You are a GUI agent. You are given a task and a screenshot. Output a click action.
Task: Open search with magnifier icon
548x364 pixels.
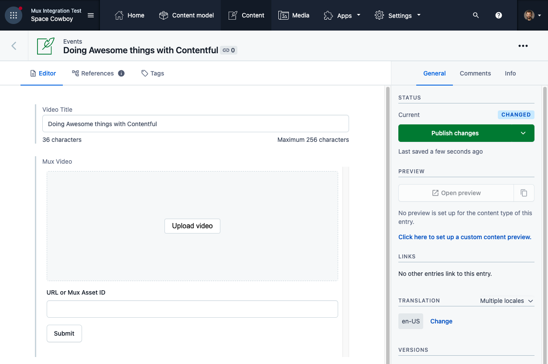point(476,15)
